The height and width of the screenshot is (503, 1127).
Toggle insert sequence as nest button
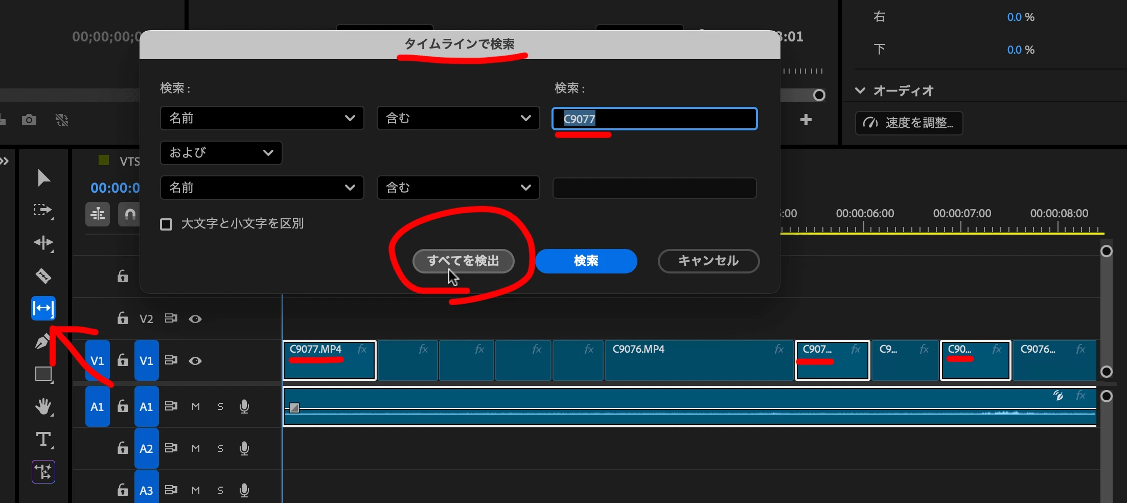click(98, 214)
